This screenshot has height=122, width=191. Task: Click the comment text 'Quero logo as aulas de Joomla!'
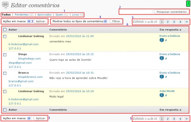coord(70,60)
